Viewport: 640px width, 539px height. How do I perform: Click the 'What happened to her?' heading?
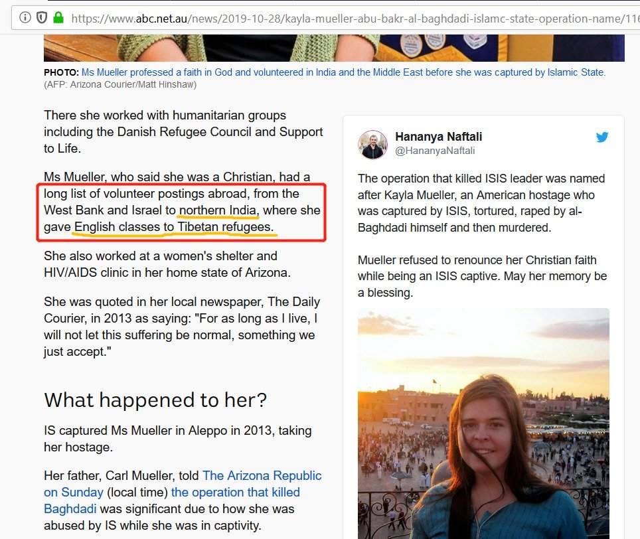point(155,400)
